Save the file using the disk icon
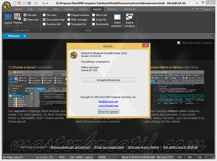The height and width of the screenshot is (161, 217). pyautogui.click(x=24, y=3)
